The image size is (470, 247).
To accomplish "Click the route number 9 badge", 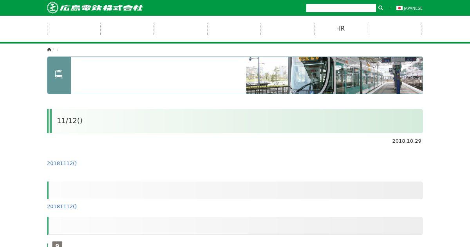I will tap(57, 245).
